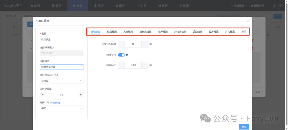Viewport: 288px width, 130px height.
Task: Click the help icon beside 深度学习
Action: pos(127,54)
